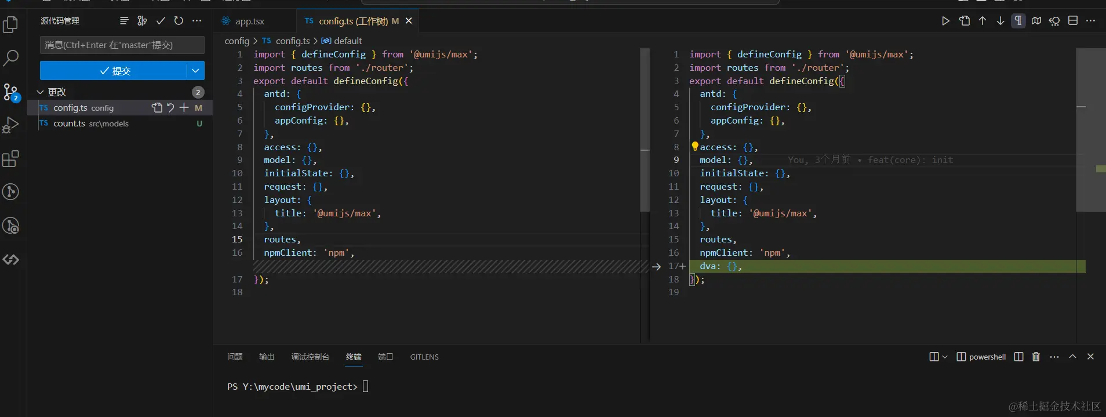Refresh the source control view
The width and height of the screenshot is (1106, 417).
pyautogui.click(x=179, y=21)
